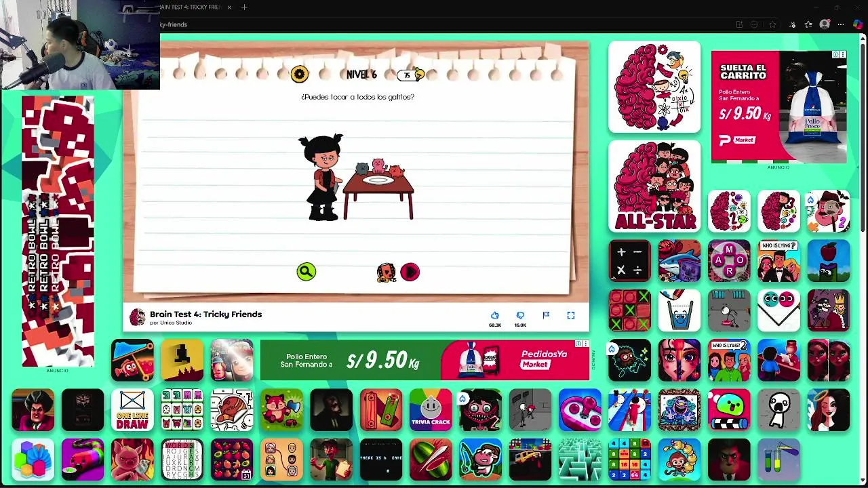Open the fruit match calendar game thumbnail
This screenshot has height=488, width=868.
pos(232,459)
